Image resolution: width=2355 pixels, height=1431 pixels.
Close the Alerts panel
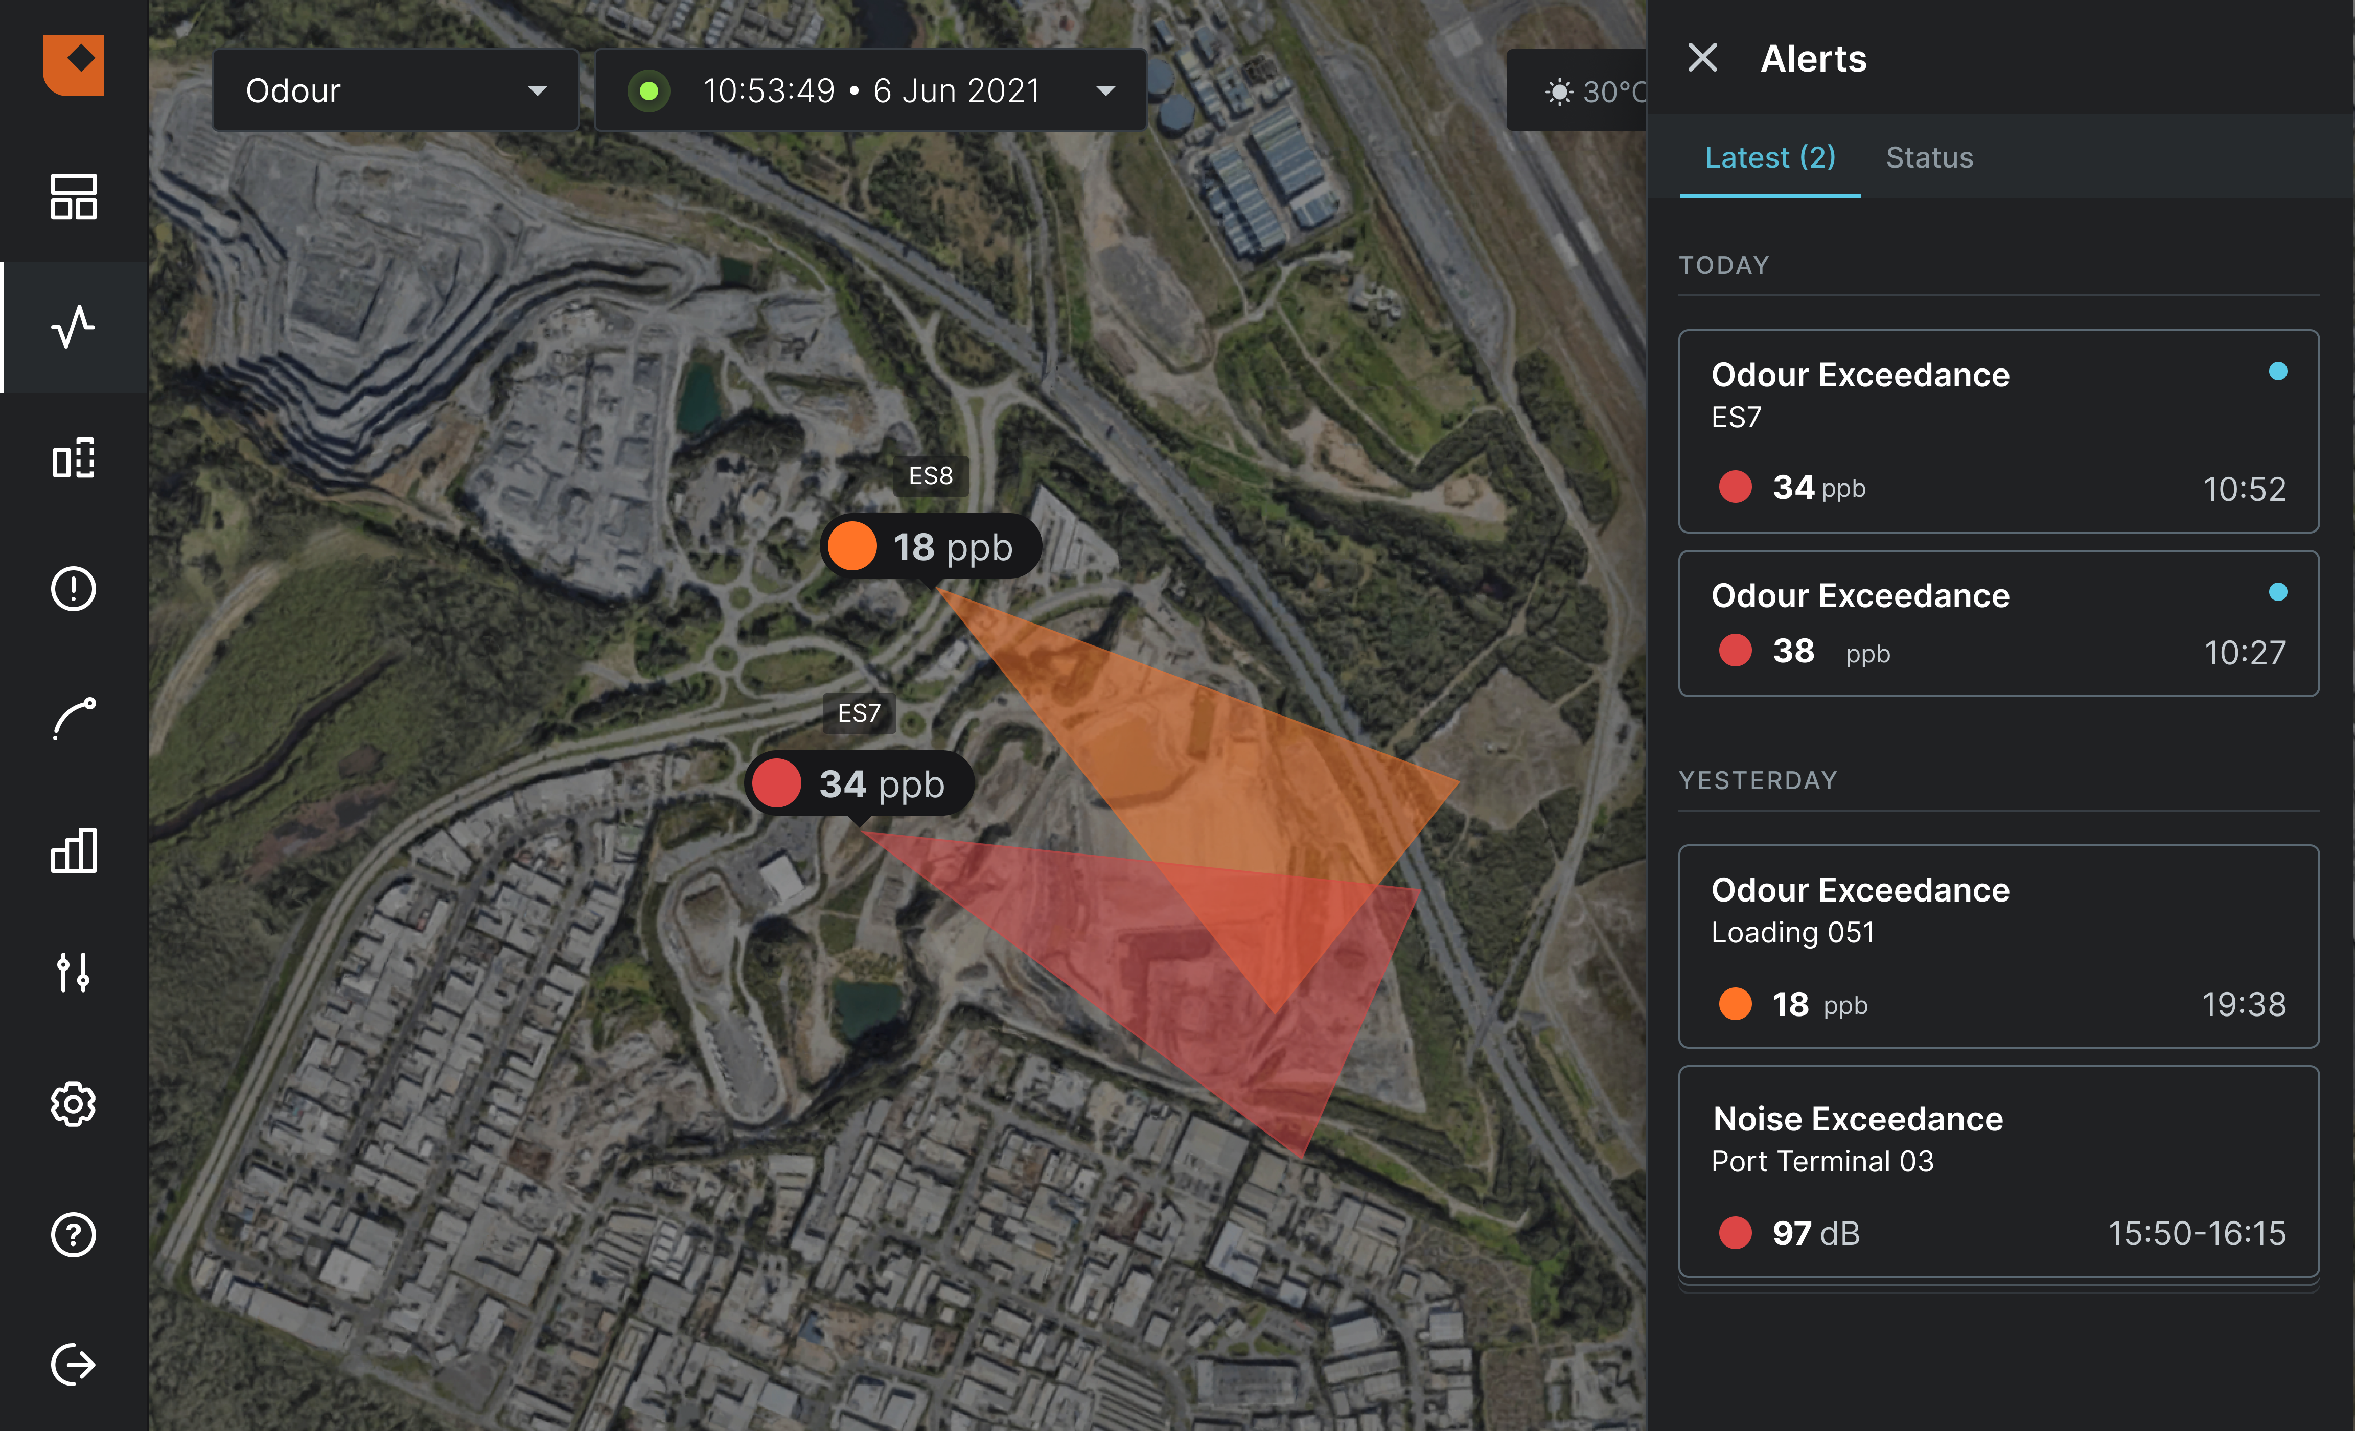point(1702,58)
